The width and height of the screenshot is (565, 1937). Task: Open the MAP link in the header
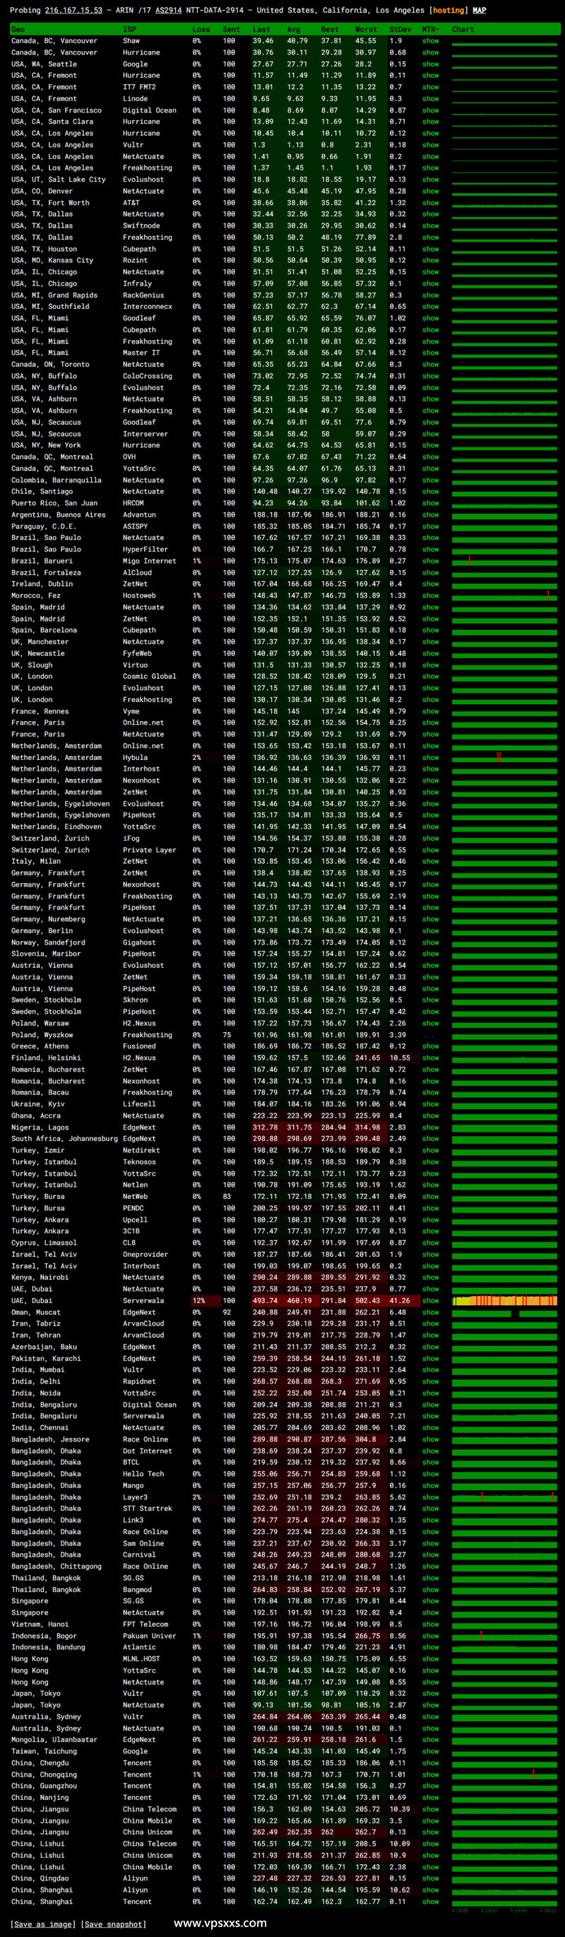[479, 11]
